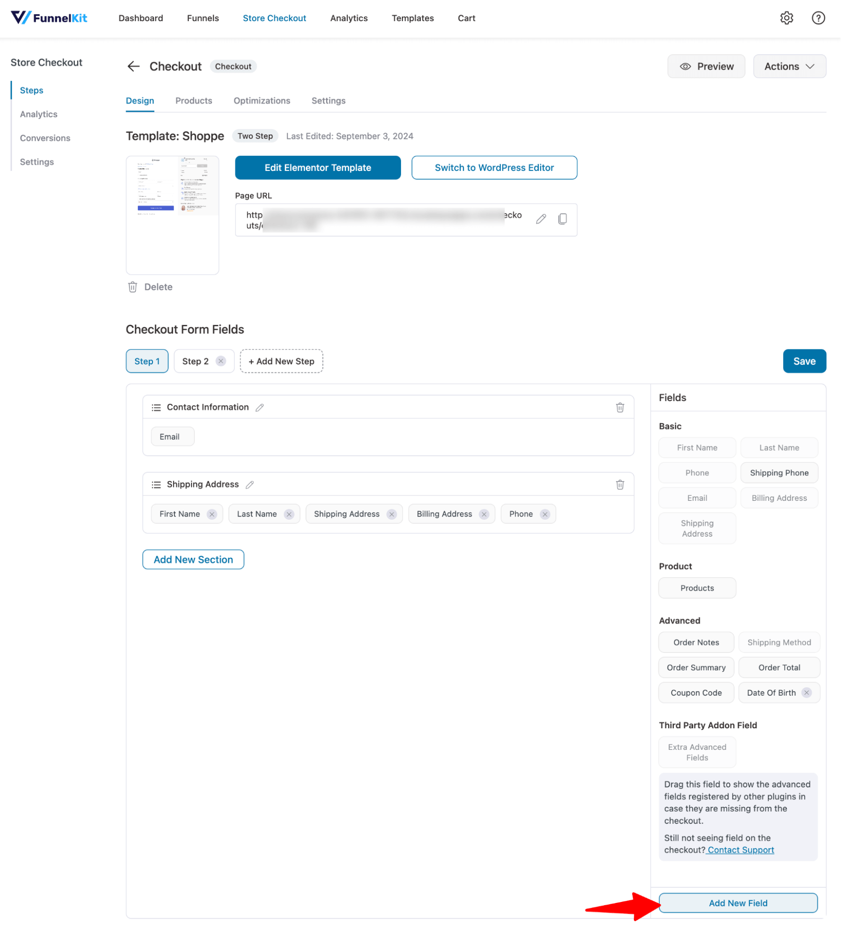This screenshot has width=841, height=941.
Task: Remove Step 2 with its x icon
Action: tap(221, 361)
